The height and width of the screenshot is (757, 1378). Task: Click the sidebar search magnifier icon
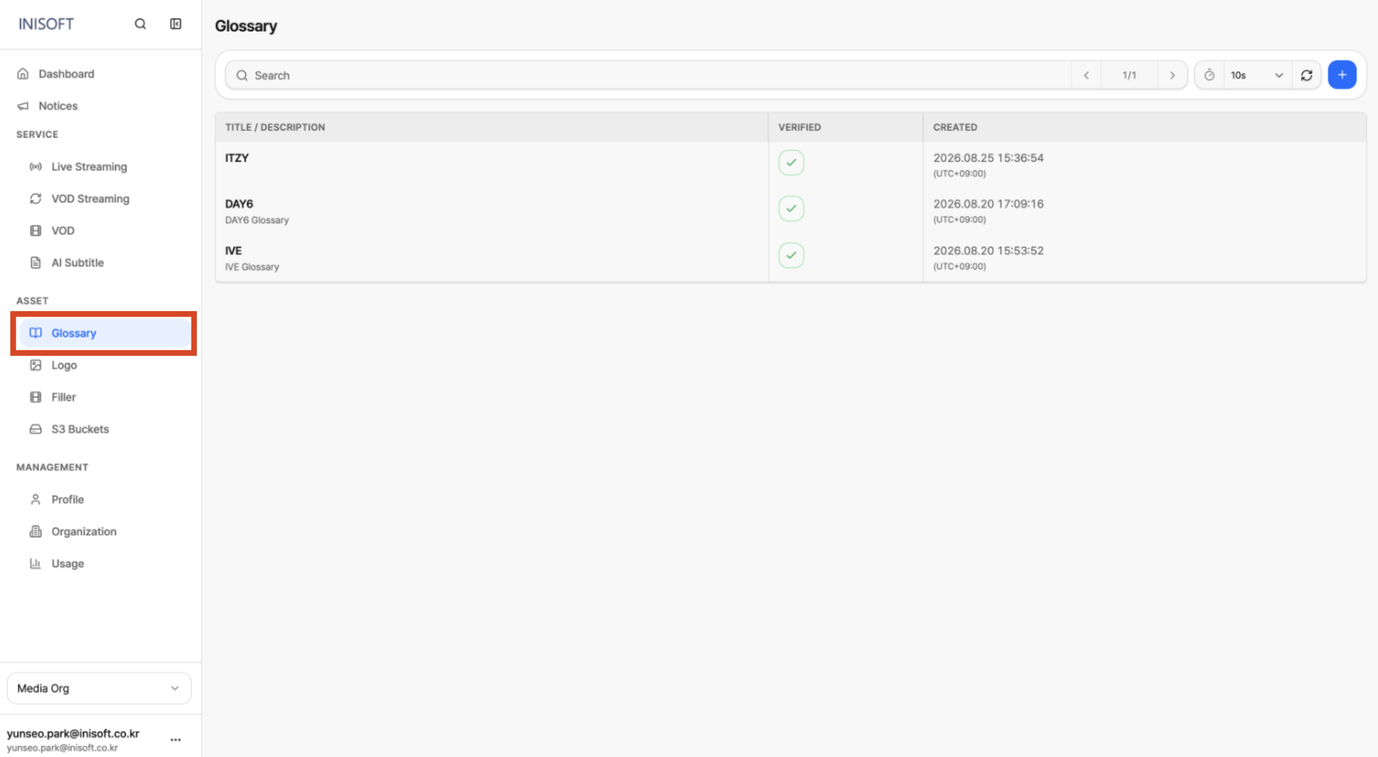(140, 24)
